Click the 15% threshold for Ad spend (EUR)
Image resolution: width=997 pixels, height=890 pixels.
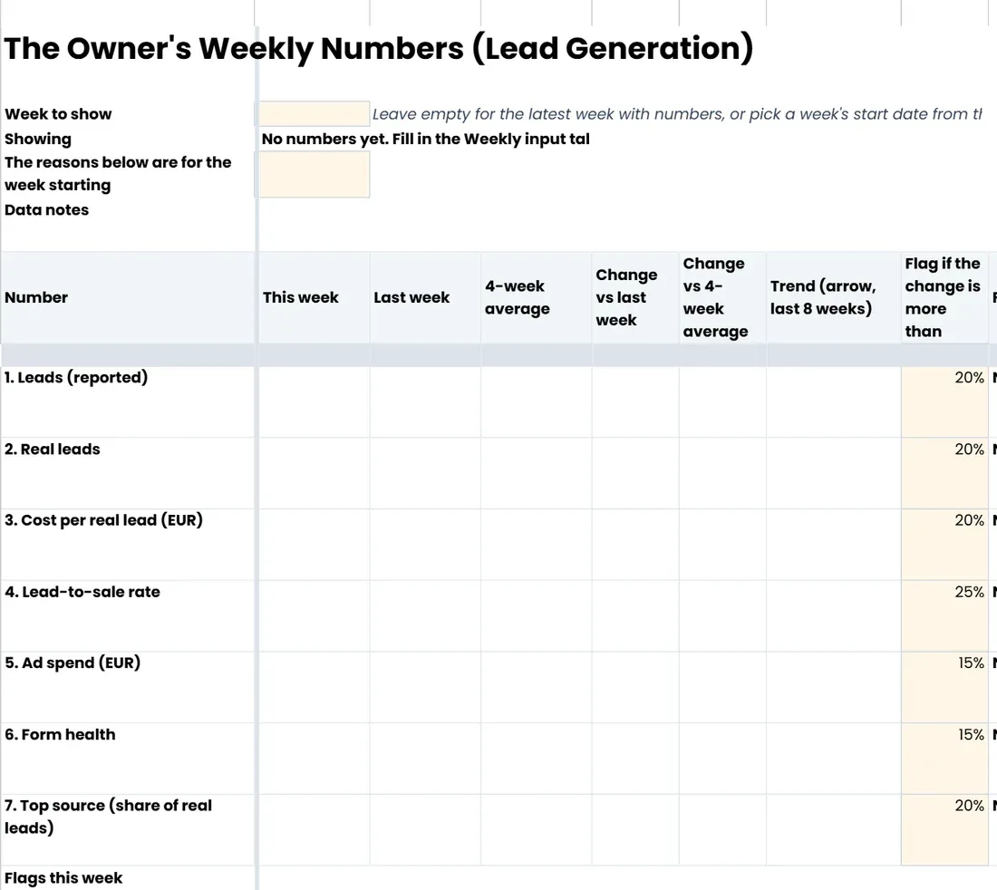coord(944,687)
